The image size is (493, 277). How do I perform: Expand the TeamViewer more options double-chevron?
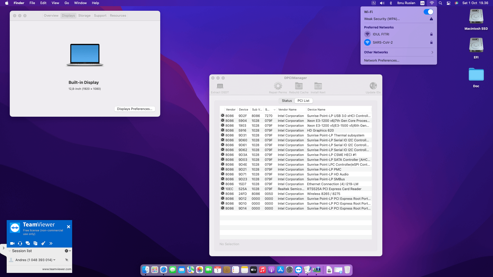[51, 243]
